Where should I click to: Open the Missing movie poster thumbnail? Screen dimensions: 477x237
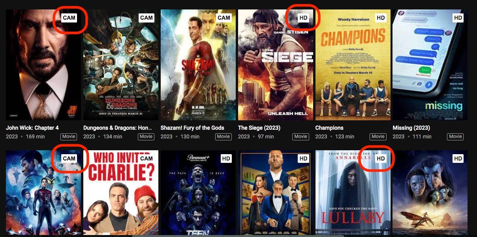click(430, 65)
